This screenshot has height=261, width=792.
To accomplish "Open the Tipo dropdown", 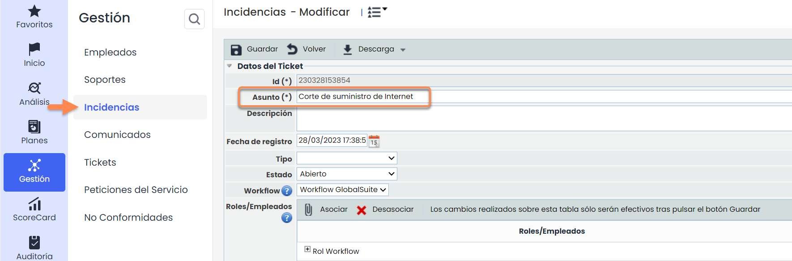I will (x=347, y=158).
